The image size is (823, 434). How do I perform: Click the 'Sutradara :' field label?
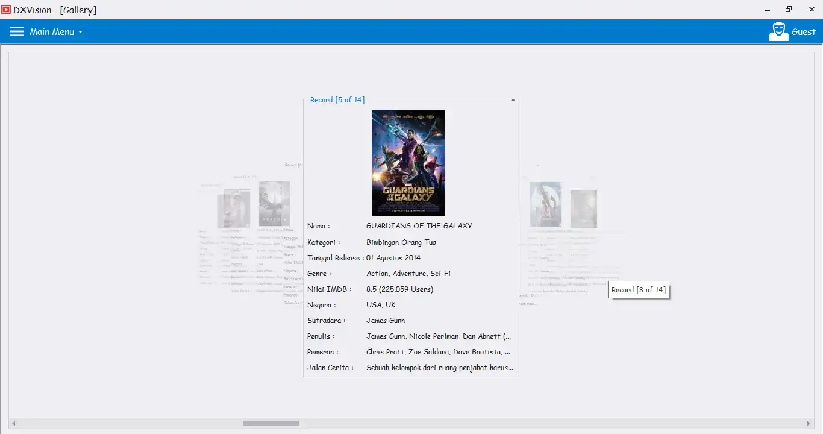327,321
